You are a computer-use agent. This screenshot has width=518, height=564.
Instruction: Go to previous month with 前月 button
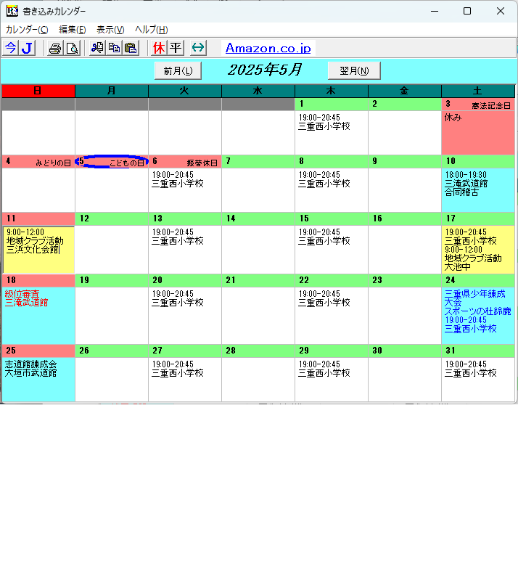coord(178,70)
